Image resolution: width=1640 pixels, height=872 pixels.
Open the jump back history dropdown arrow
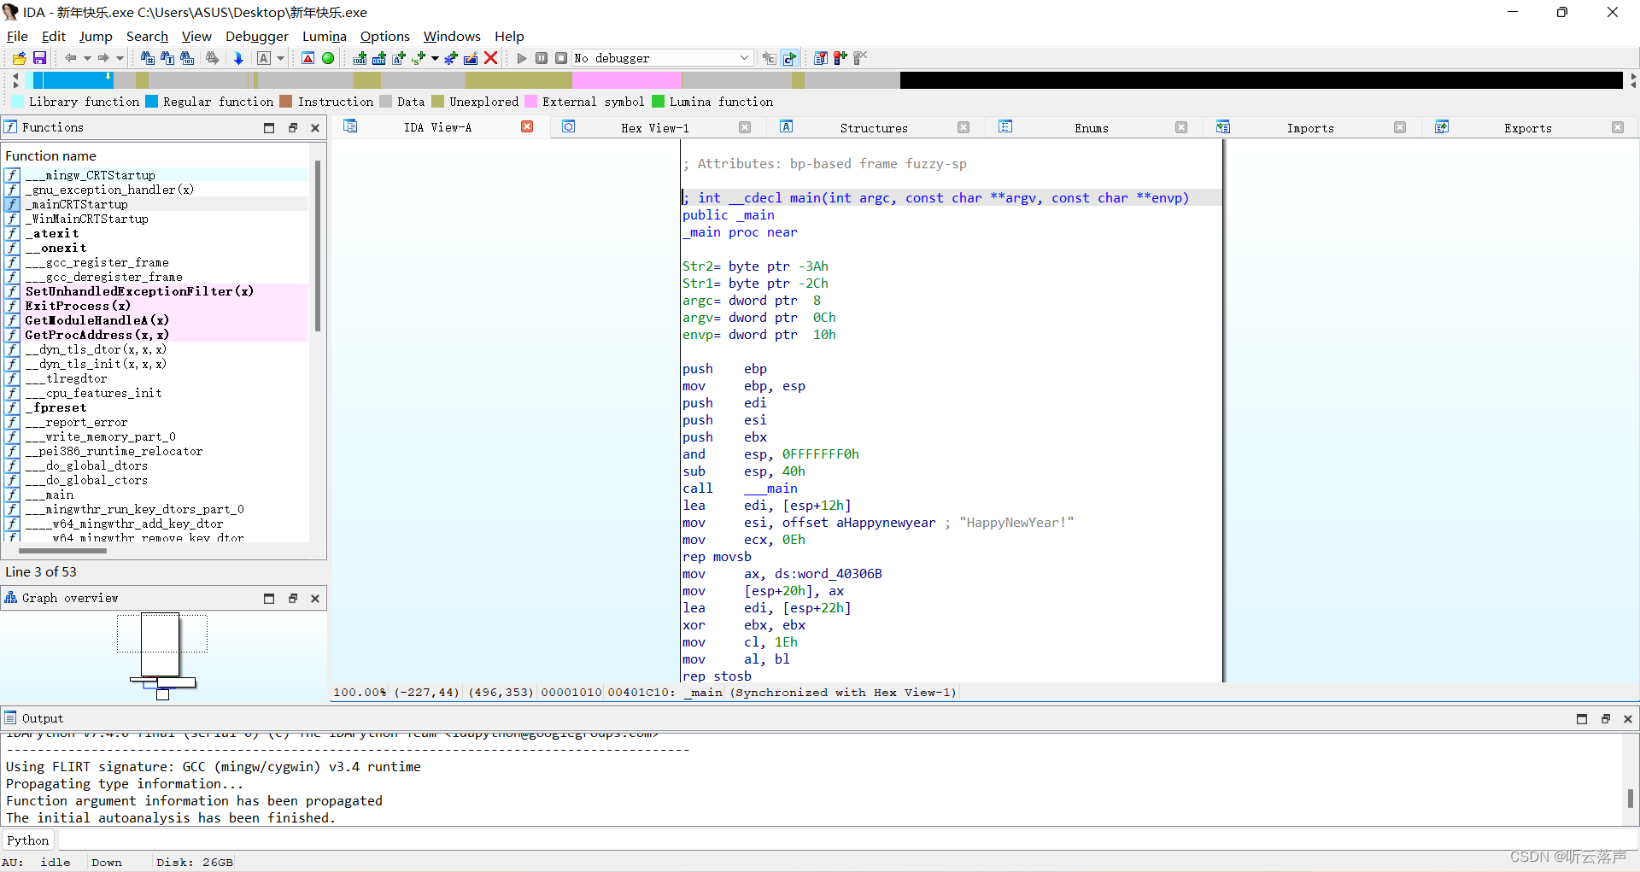(x=86, y=57)
